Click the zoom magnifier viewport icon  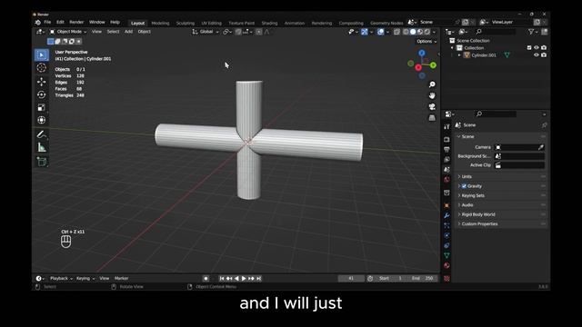tap(432, 84)
